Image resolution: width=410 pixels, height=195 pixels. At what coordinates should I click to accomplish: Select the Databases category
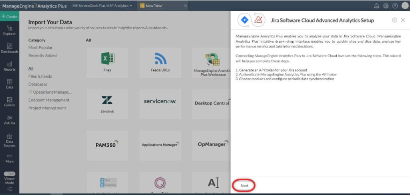[38, 85]
